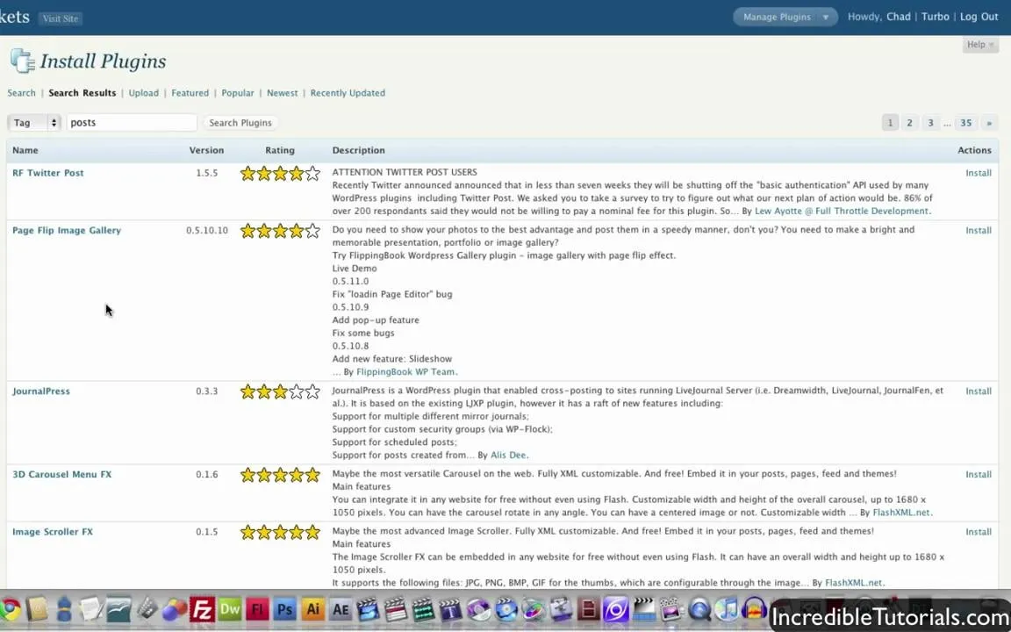Open the Page Flip Image Gallery plugin link
1011x632 pixels.
pos(67,230)
